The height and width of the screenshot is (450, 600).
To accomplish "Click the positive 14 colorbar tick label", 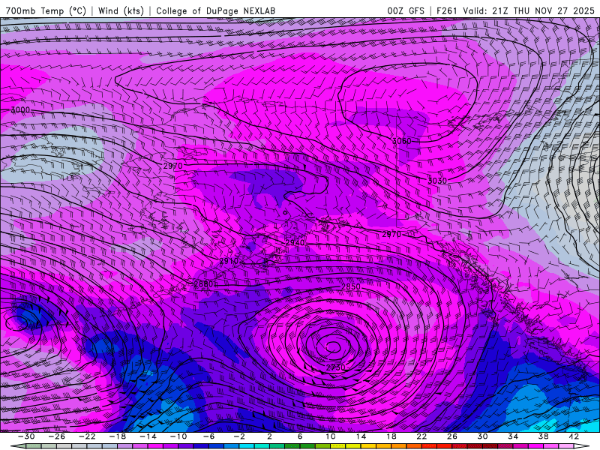I will coord(361,436).
